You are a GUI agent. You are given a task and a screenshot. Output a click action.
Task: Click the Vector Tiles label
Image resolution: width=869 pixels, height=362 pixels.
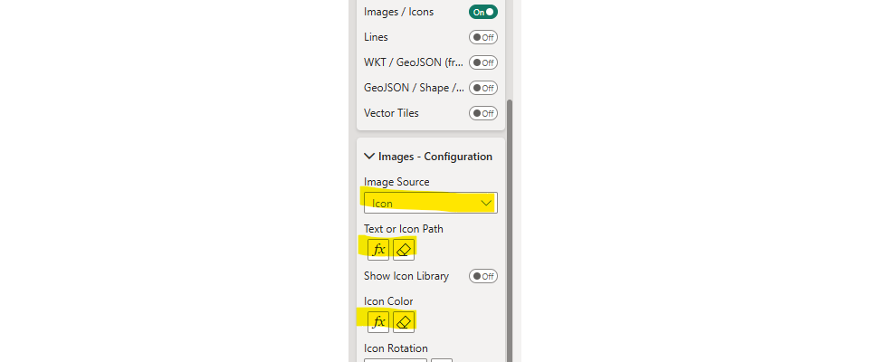coord(391,113)
